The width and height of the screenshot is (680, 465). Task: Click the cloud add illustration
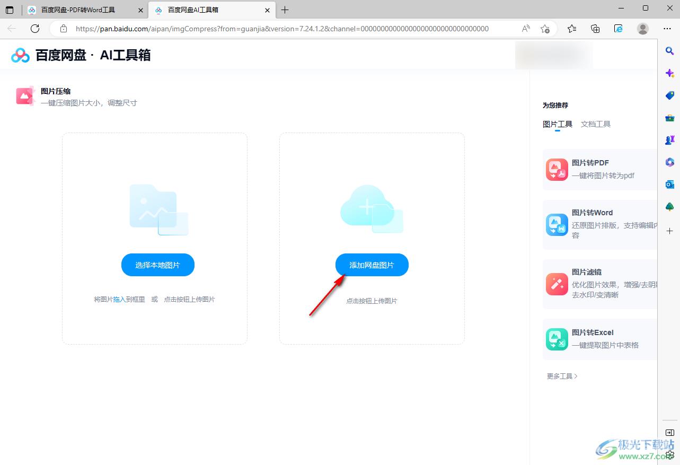pos(372,208)
